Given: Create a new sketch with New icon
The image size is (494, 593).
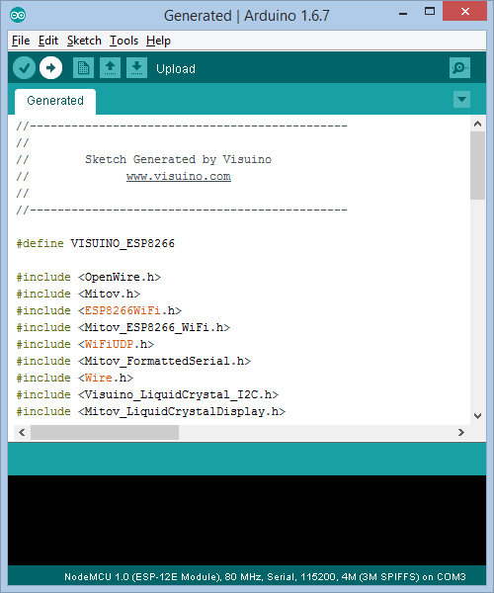Looking at the screenshot, I should tap(84, 68).
